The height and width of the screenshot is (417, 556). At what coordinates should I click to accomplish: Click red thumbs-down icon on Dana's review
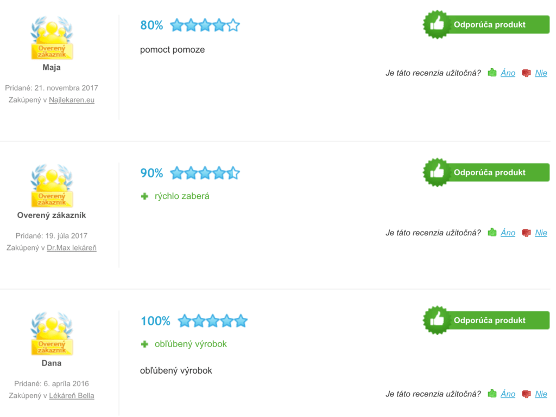click(526, 394)
